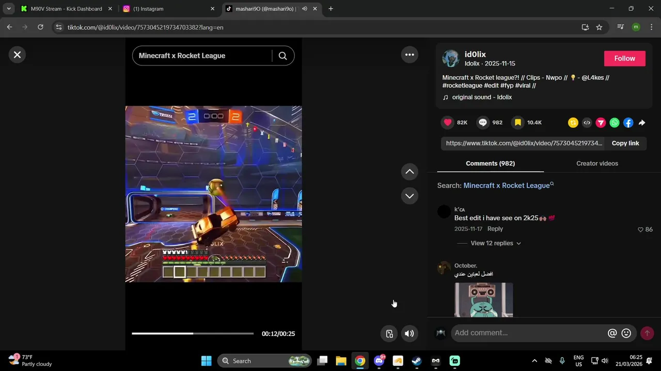
Task: Go to previous video with up chevron
Action: point(410,172)
